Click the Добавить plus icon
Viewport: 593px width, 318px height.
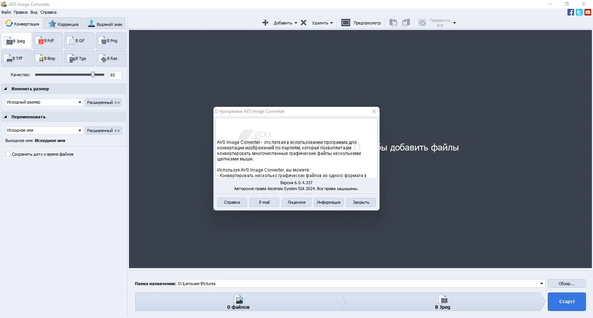265,23
